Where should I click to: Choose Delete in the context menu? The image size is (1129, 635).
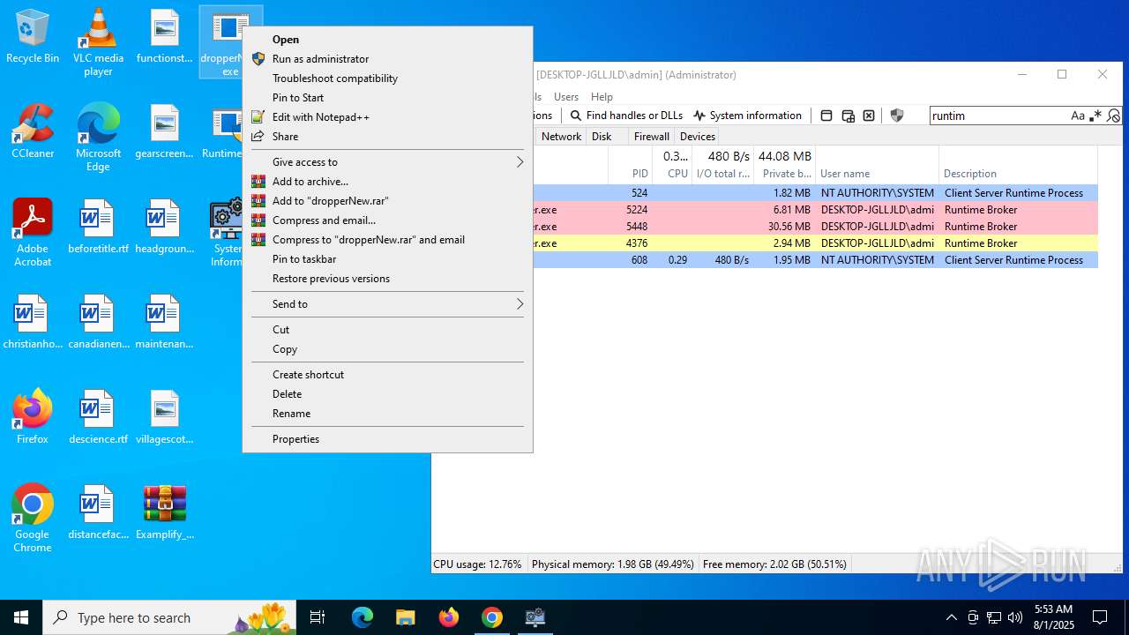387,394
